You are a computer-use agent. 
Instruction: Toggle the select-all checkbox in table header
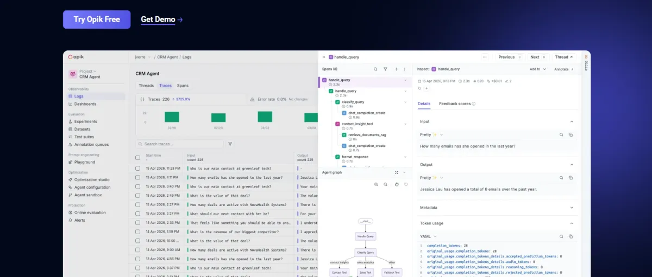point(138,158)
